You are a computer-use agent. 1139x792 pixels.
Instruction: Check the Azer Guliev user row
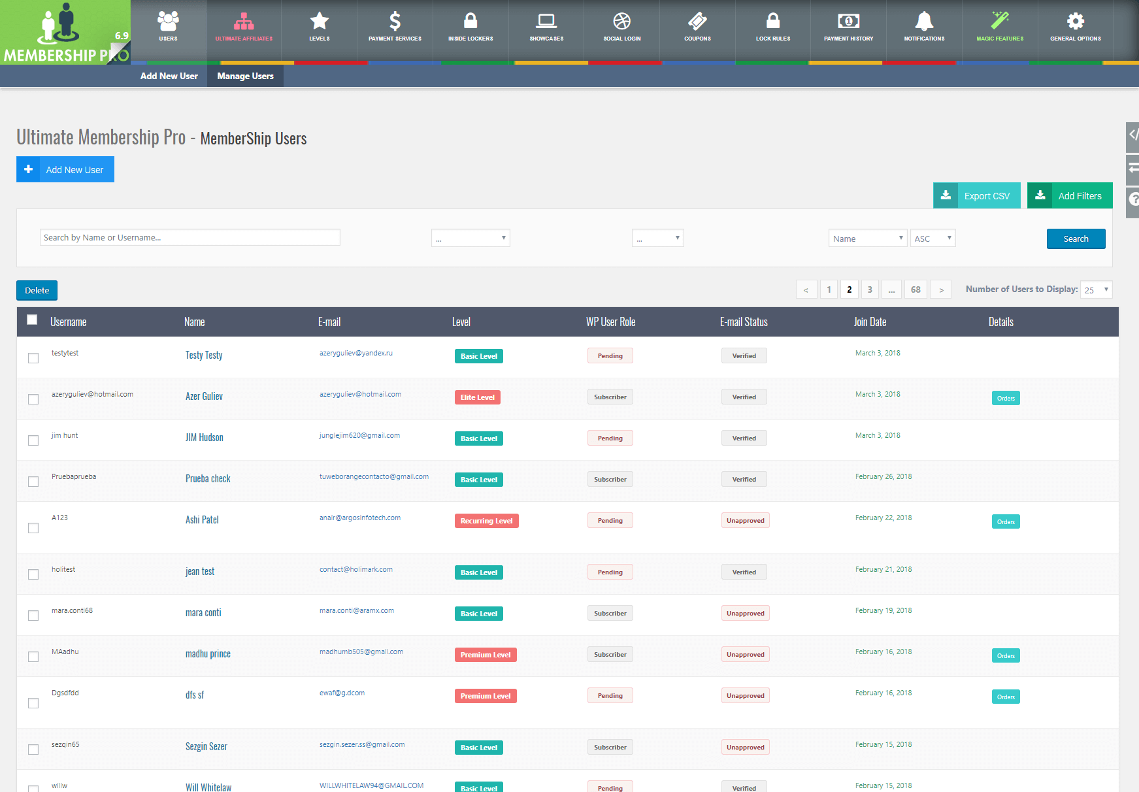(x=33, y=399)
